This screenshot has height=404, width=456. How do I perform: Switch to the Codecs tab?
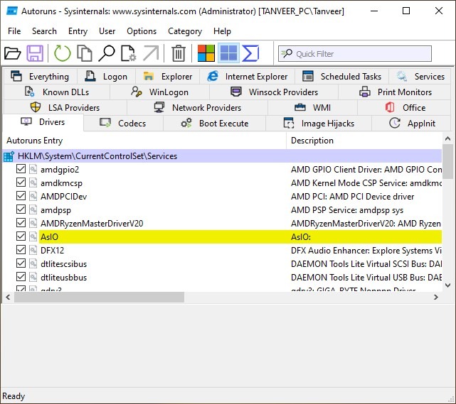123,124
